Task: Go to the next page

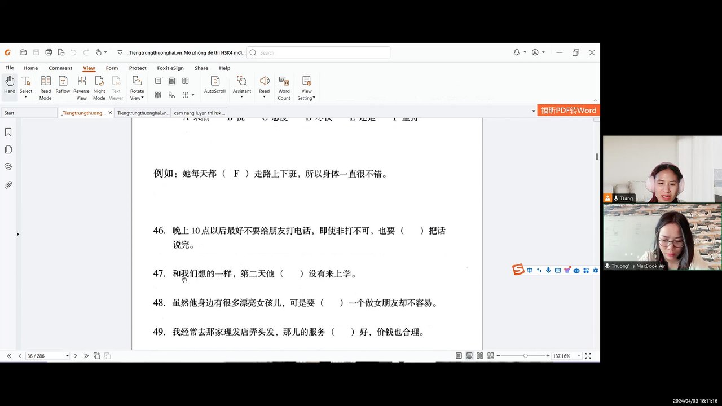Action: point(76,356)
